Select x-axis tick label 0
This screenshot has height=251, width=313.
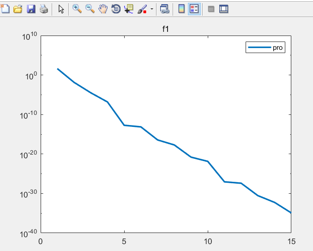click(x=41, y=242)
